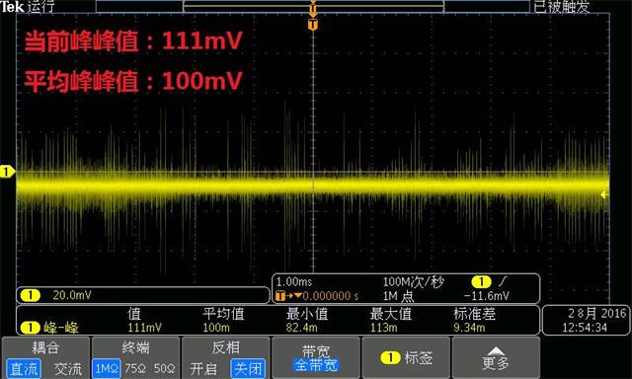This screenshot has width=632, height=379.
Task: Click the trigger level arrow at right edge
Action: 604,194
